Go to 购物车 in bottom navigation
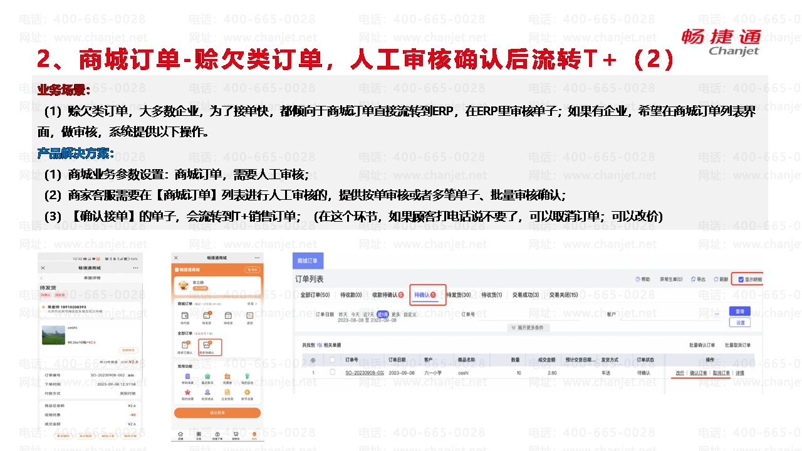 [x=236, y=435]
